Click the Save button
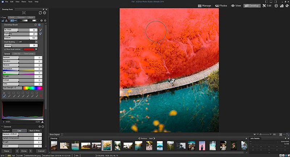The width and height of the screenshot is (290, 157). pyautogui.click(x=7, y=151)
